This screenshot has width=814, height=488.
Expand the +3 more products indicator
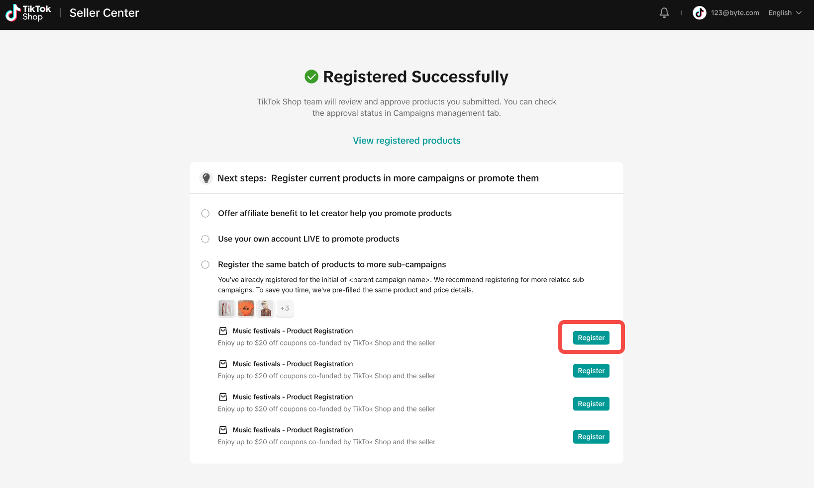point(285,309)
